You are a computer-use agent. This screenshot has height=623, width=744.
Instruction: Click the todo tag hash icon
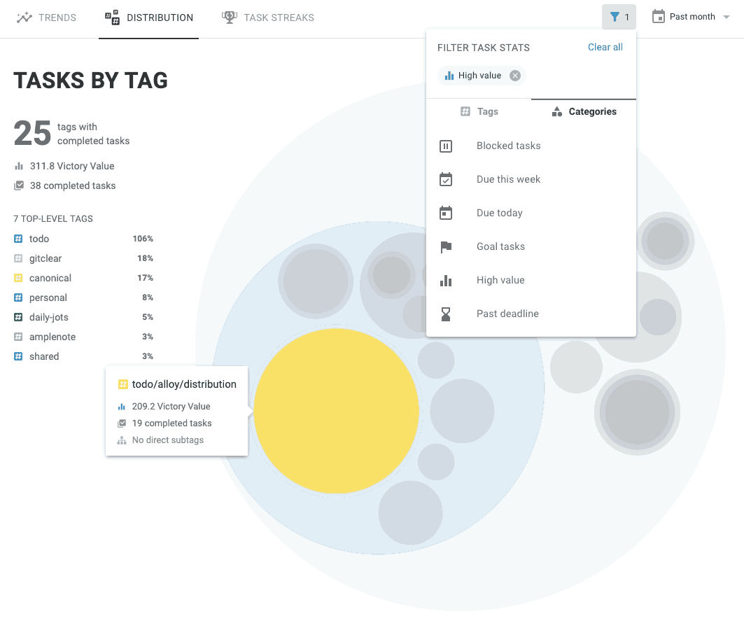click(18, 239)
